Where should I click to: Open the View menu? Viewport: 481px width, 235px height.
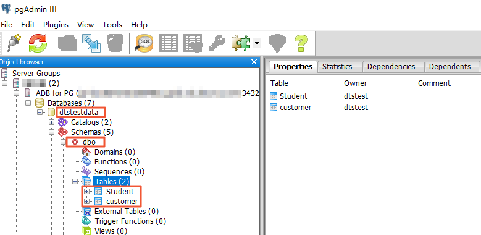tap(86, 25)
